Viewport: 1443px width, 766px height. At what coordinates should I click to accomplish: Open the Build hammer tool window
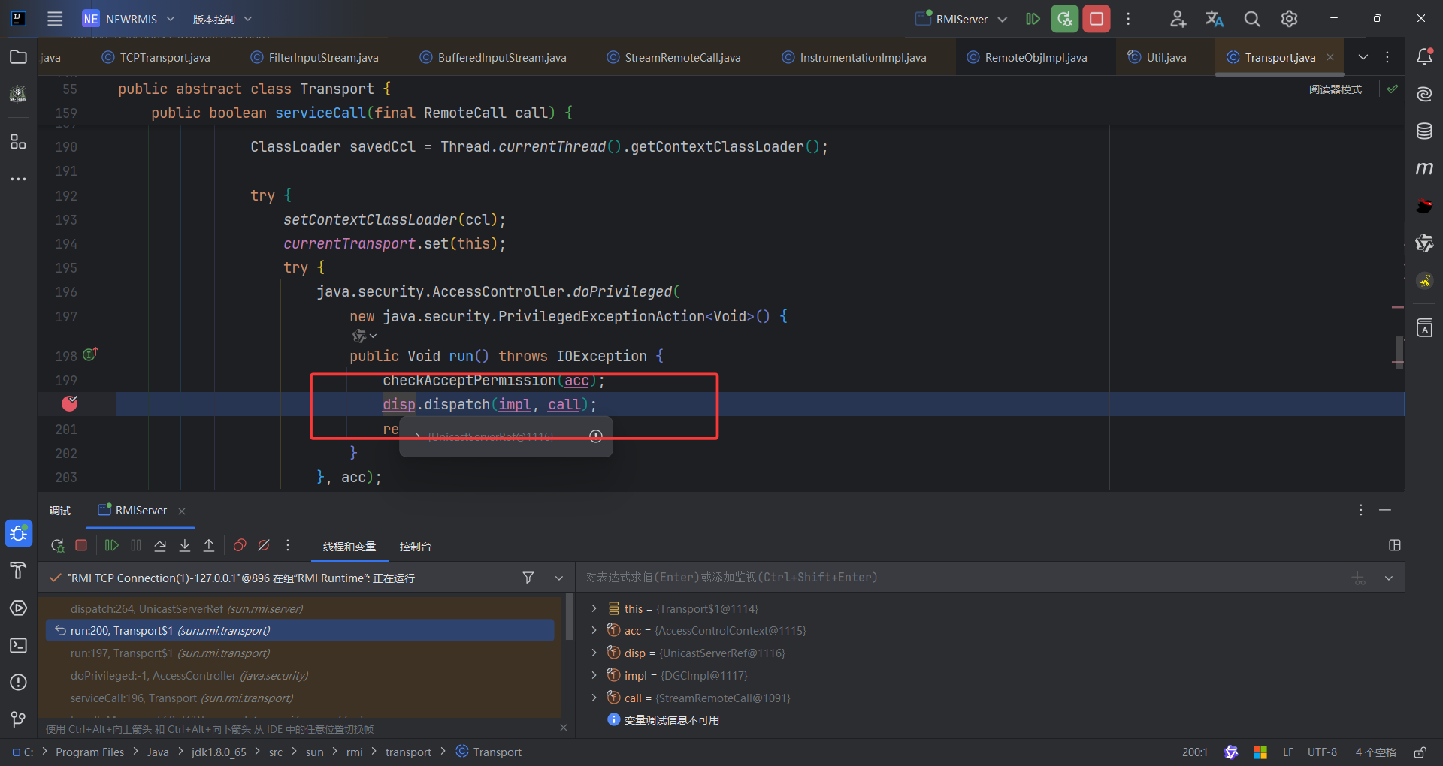tap(18, 571)
